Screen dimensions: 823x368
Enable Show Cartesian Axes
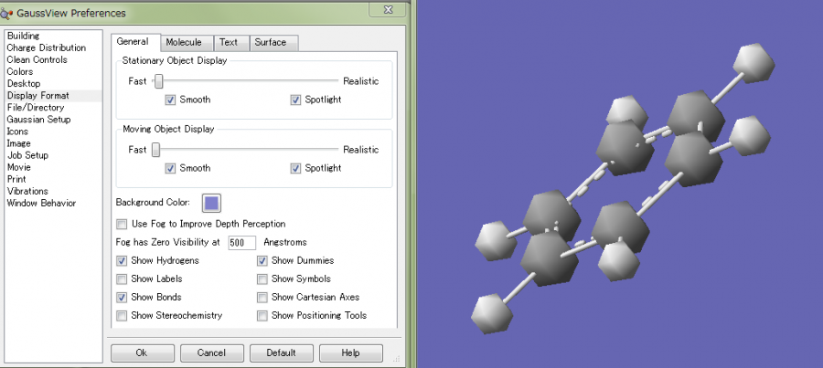pos(262,298)
